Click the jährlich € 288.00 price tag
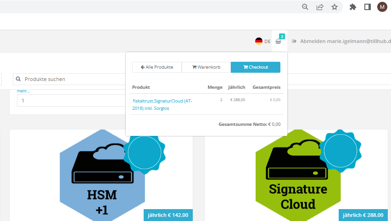 pos(363,215)
